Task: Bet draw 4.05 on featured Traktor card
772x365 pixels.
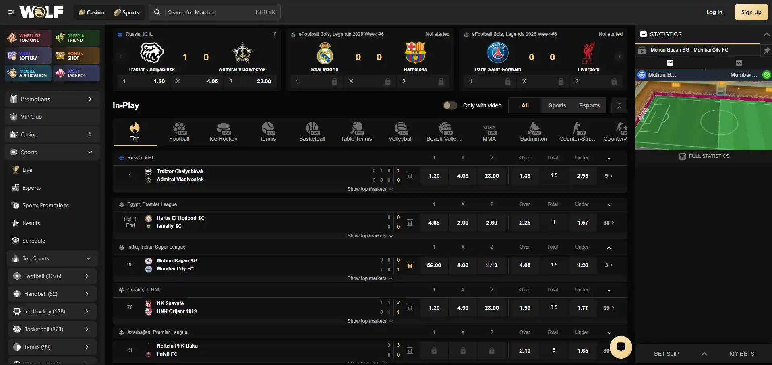Action: [197, 81]
